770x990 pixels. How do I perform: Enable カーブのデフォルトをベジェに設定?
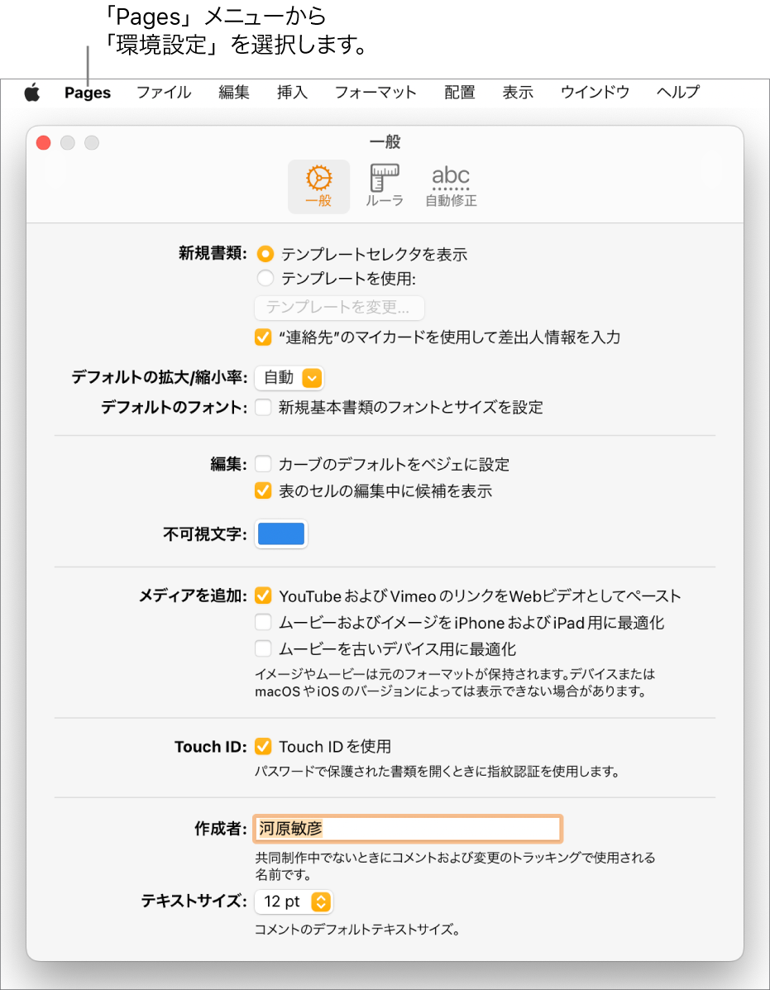click(262, 464)
